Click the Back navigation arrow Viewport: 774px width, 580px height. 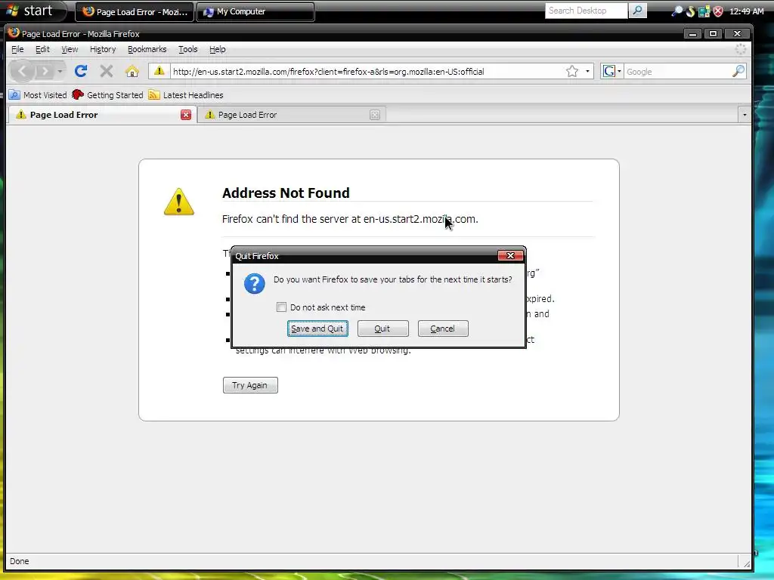(x=22, y=72)
